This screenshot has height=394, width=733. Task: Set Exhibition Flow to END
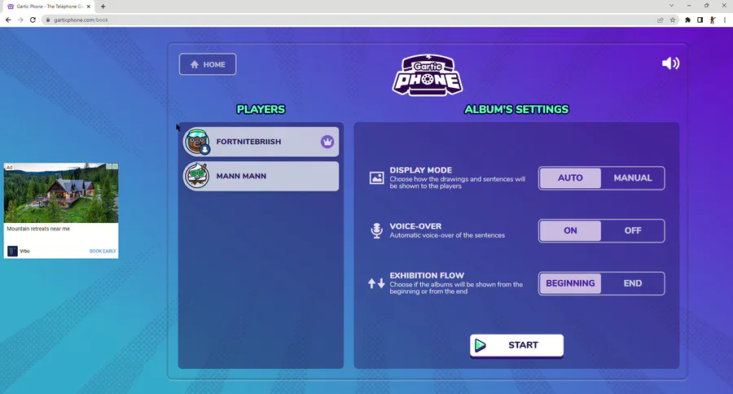[x=633, y=283]
